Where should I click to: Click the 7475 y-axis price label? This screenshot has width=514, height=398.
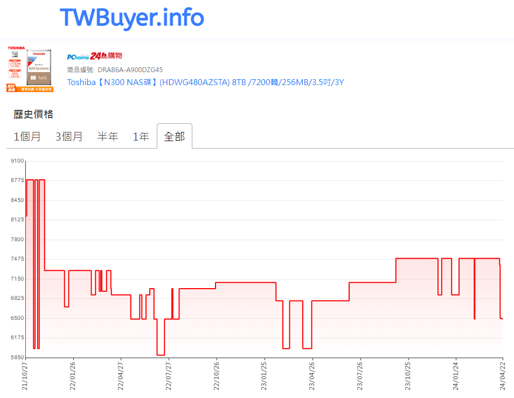(x=17, y=259)
